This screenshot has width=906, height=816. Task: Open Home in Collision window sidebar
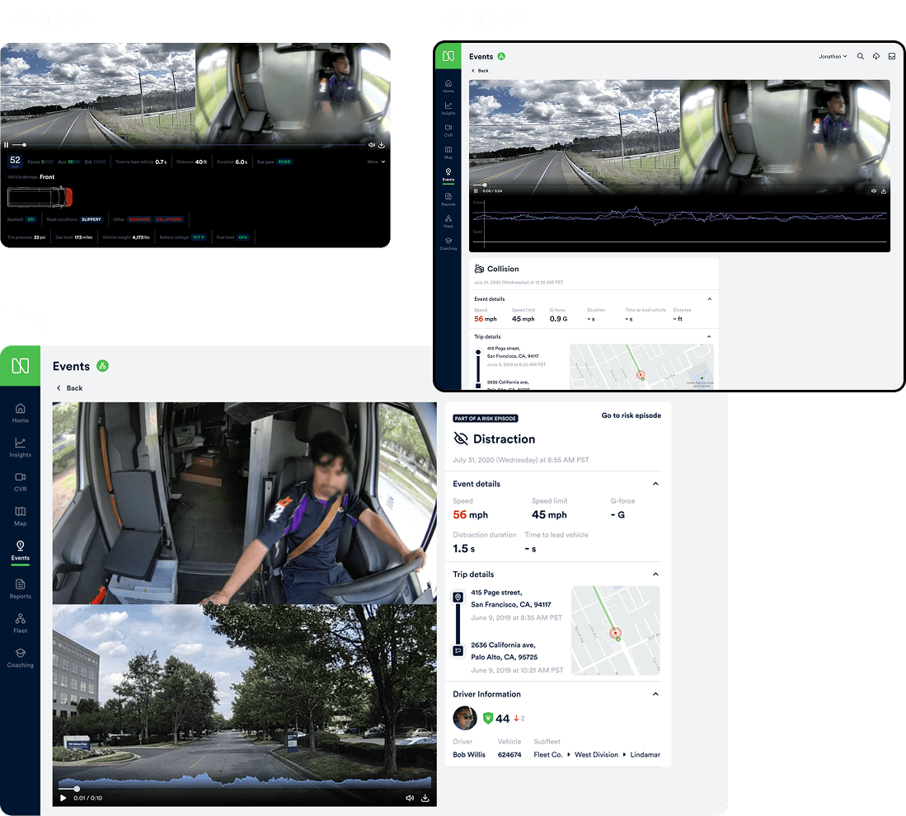[448, 86]
